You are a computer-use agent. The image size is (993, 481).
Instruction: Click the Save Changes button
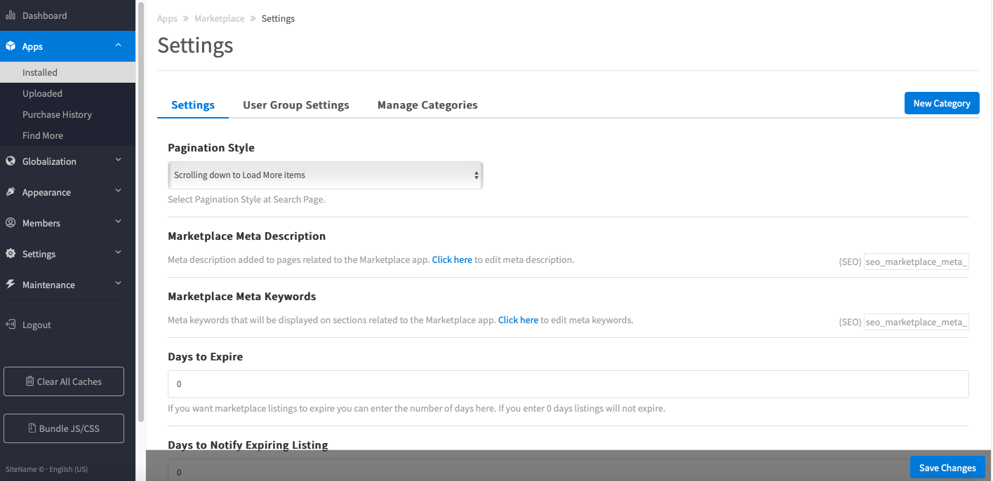click(x=947, y=468)
